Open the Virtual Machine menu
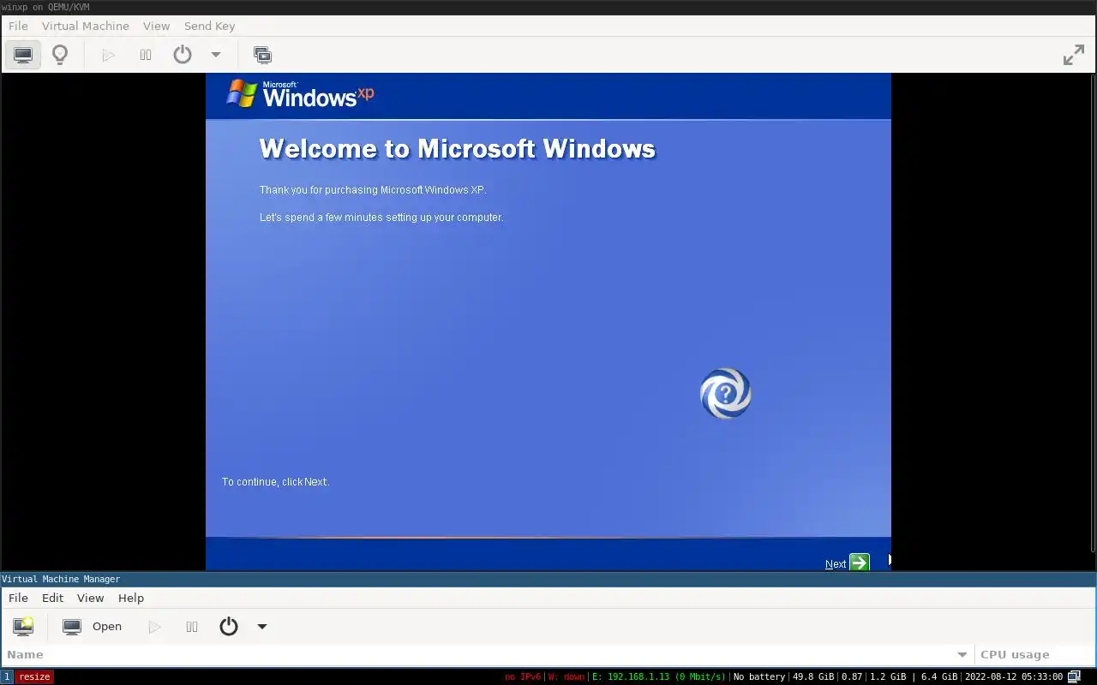Image resolution: width=1097 pixels, height=685 pixels. point(86,26)
